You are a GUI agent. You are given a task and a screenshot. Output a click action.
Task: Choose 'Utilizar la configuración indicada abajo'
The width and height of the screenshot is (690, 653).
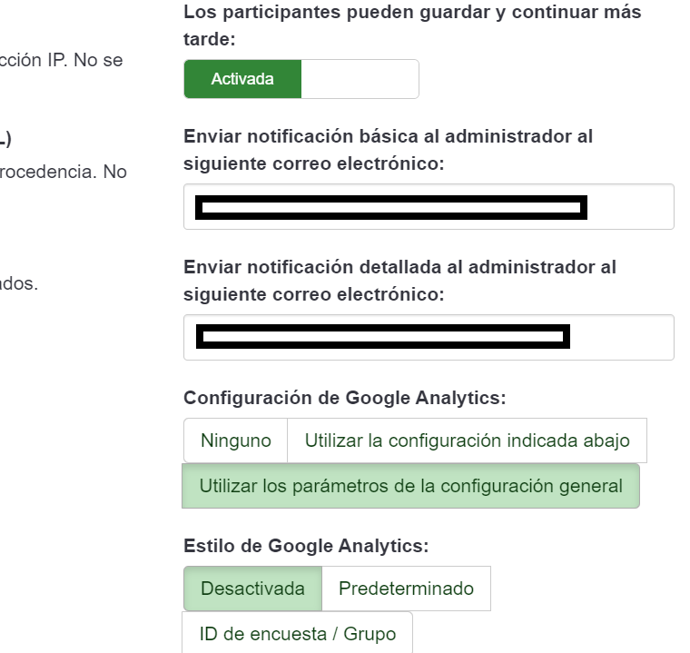coord(467,440)
